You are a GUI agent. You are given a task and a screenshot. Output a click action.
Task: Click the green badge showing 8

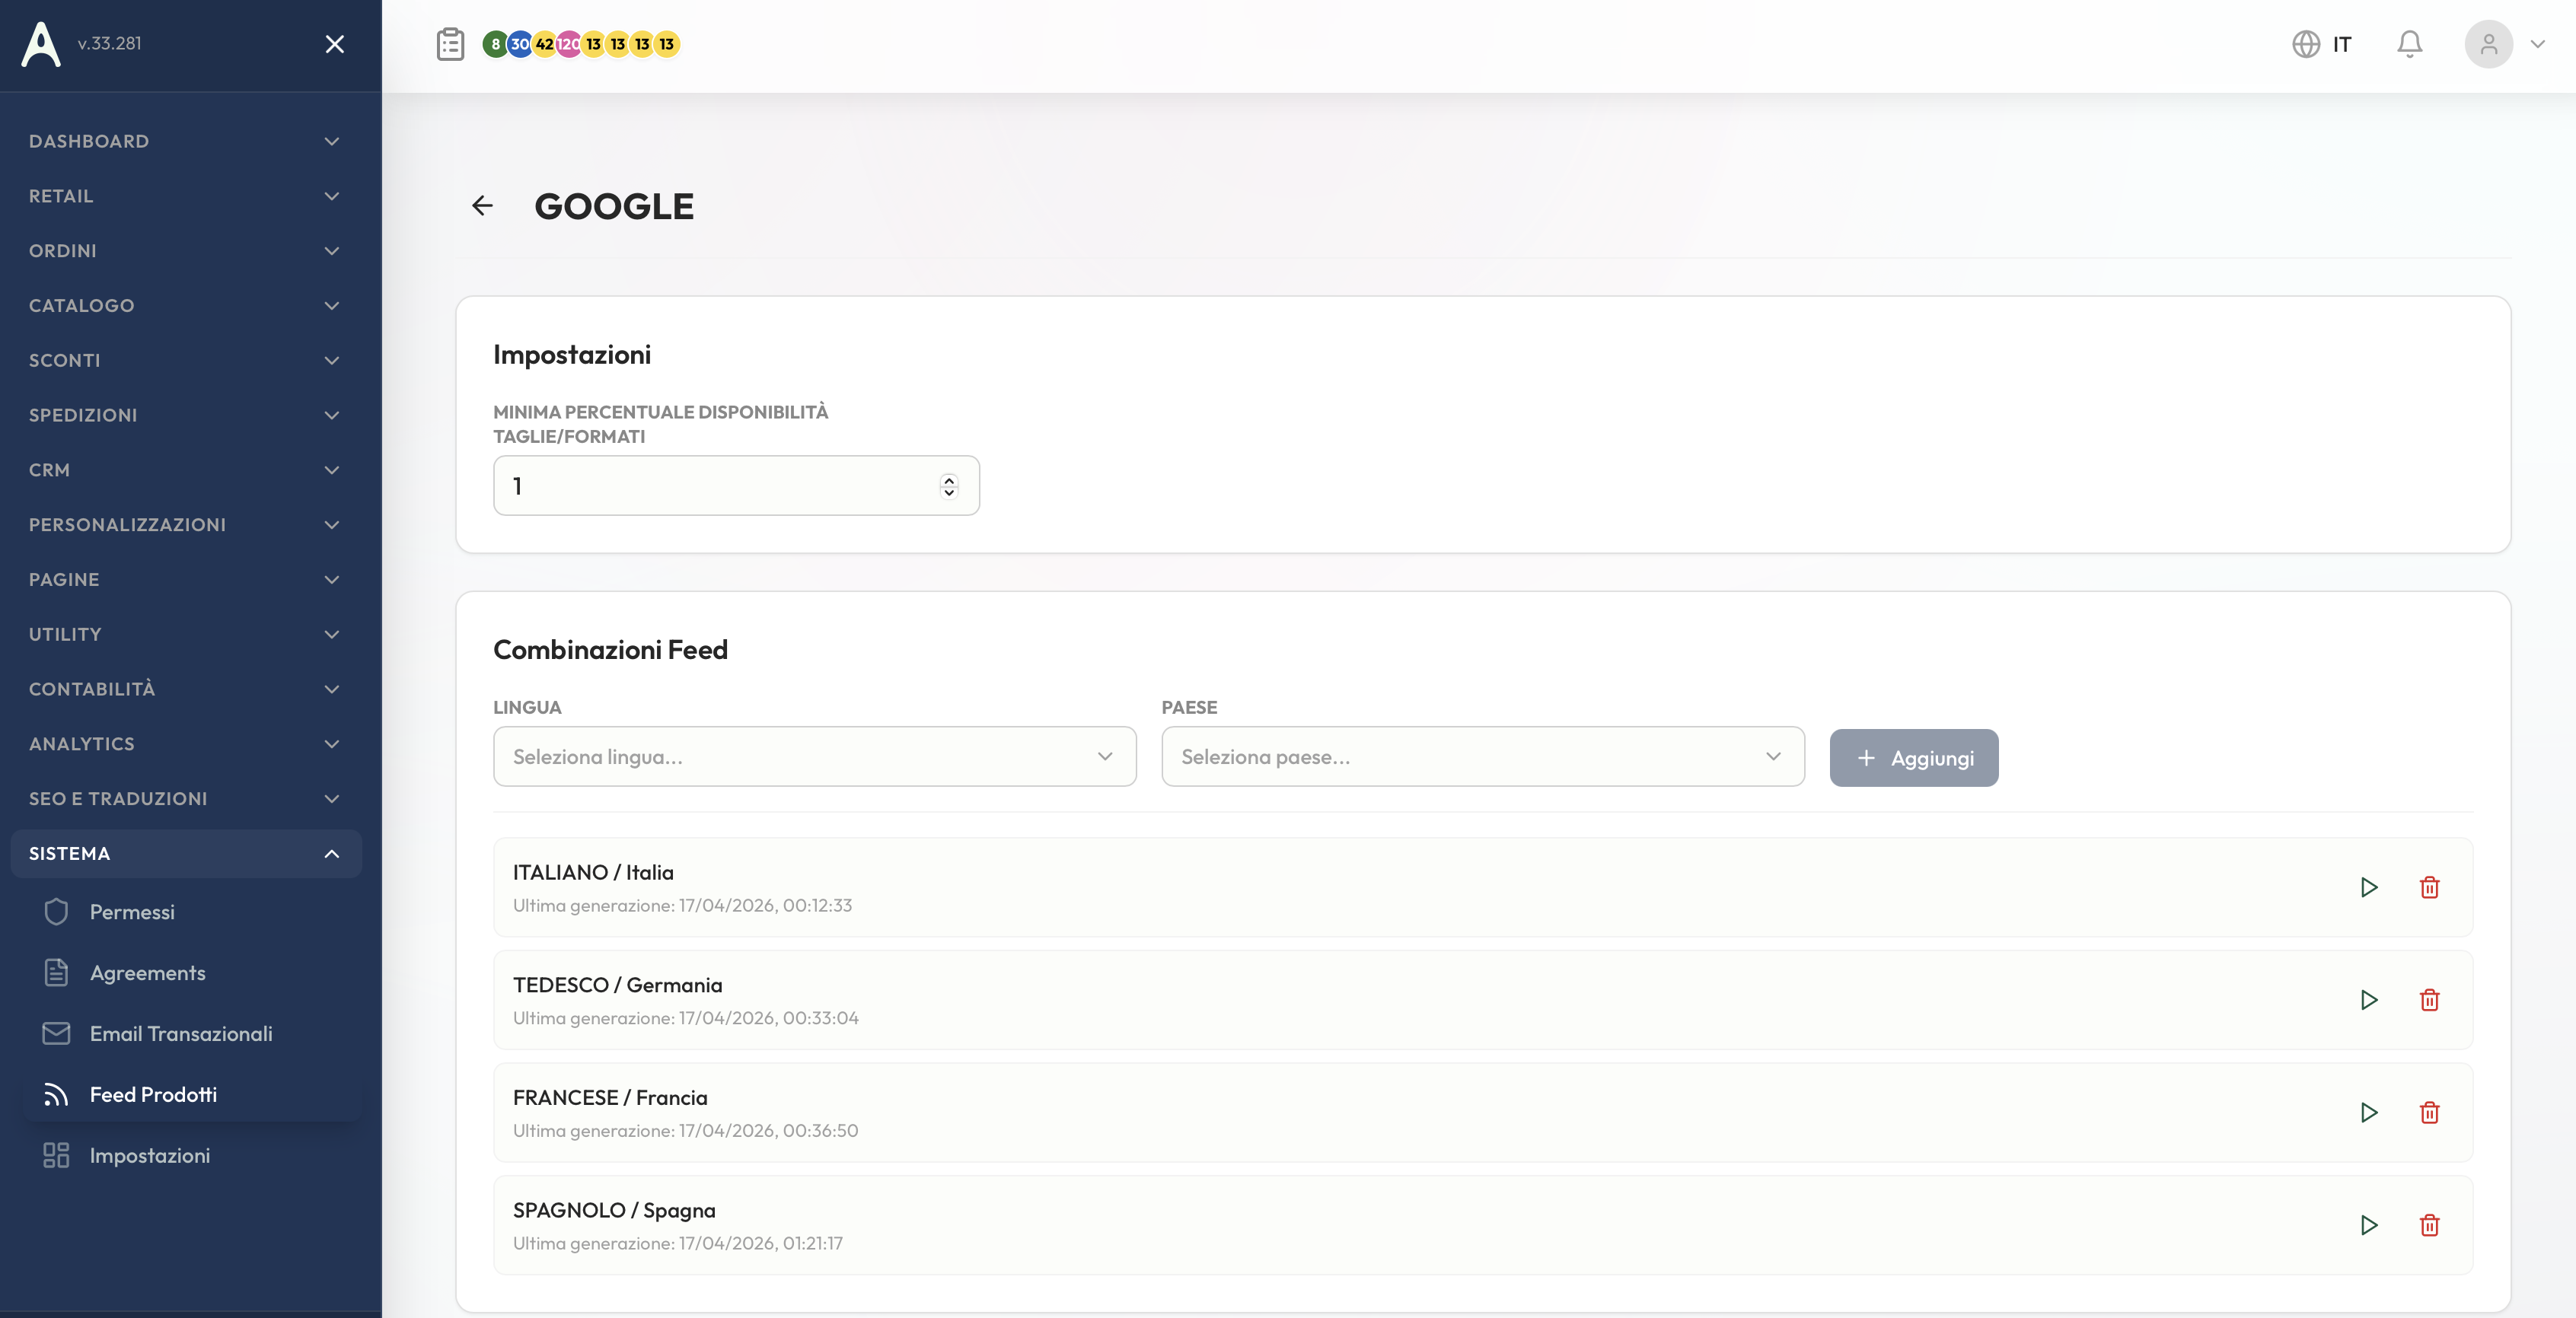(x=495, y=44)
